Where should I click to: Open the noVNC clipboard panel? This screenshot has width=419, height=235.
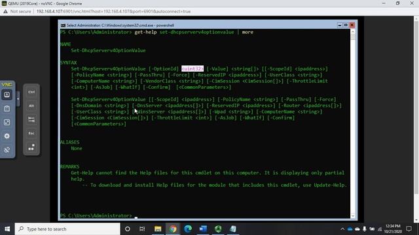pos(7,108)
